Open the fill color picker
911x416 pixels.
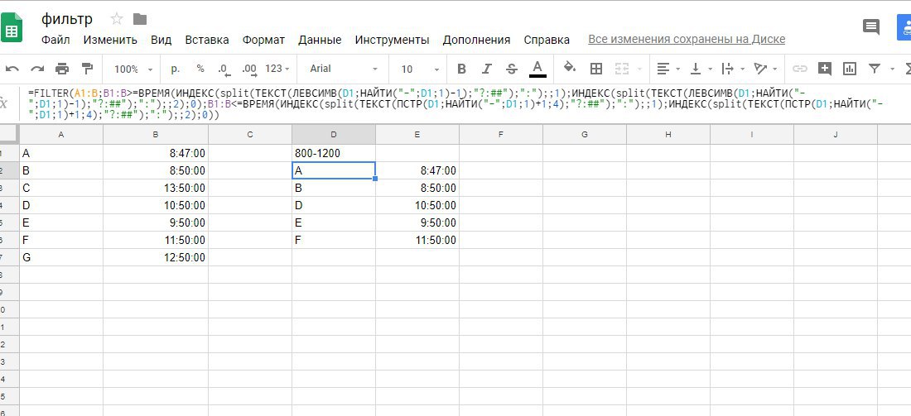(570, 68)
